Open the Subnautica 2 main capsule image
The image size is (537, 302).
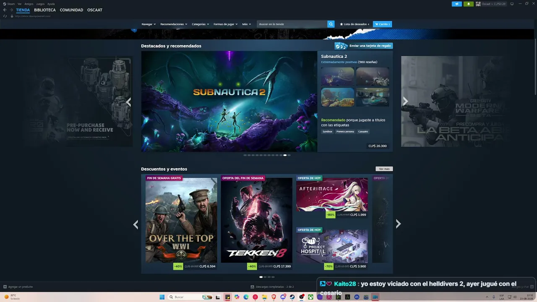pyautogui.click(x=229, y=102)
